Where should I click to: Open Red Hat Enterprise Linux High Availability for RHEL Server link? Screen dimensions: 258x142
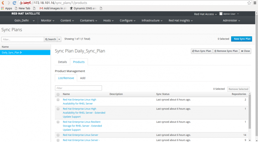[79, 101]
